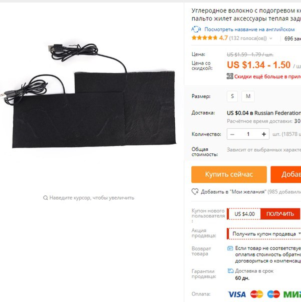Click the translate icon beside English title link
This screenshot has width=301, height=302.
(x=196, y=29)
